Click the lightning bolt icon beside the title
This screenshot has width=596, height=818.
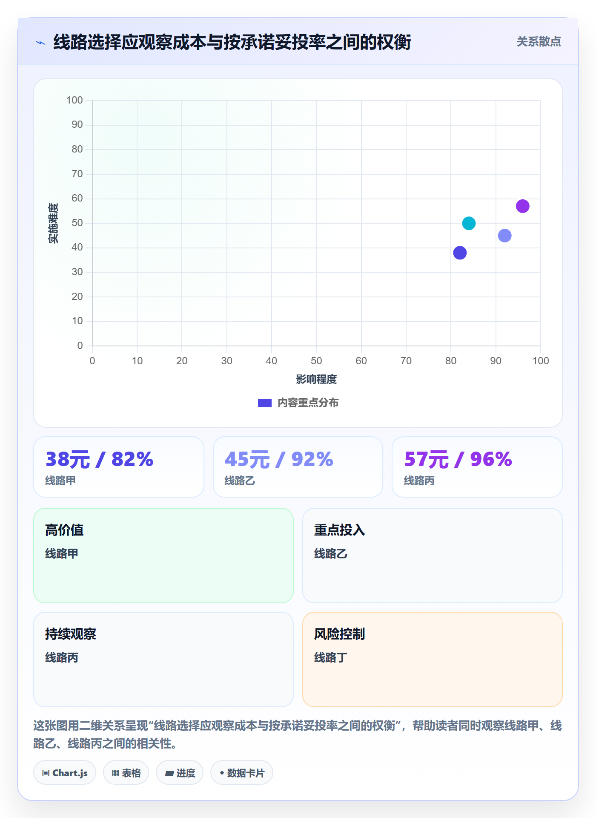coord(40,43)
